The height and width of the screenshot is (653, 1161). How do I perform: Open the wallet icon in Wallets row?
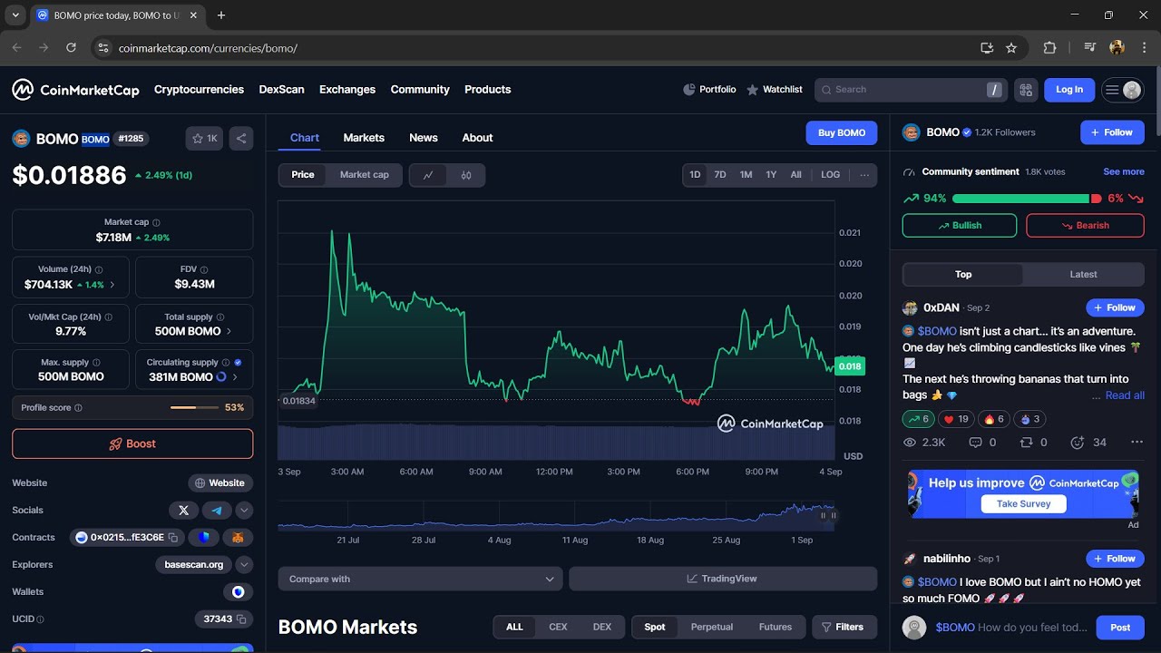coord(238,592)
